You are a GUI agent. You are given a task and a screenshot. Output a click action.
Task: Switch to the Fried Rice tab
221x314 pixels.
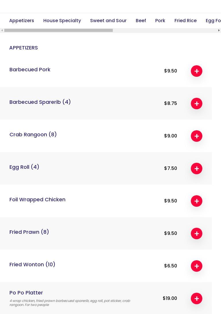(185, 20)
